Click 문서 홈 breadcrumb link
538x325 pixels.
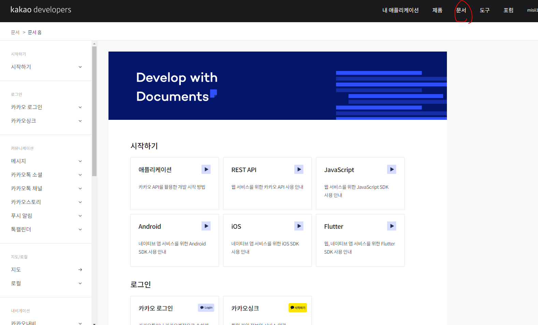coord(34,32)
